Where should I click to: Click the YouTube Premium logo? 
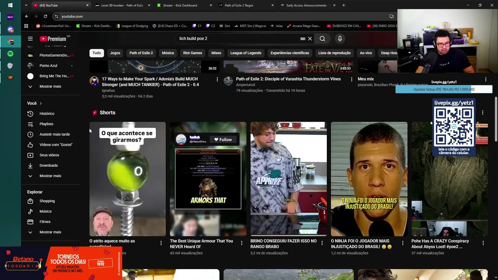coord(53,38)
